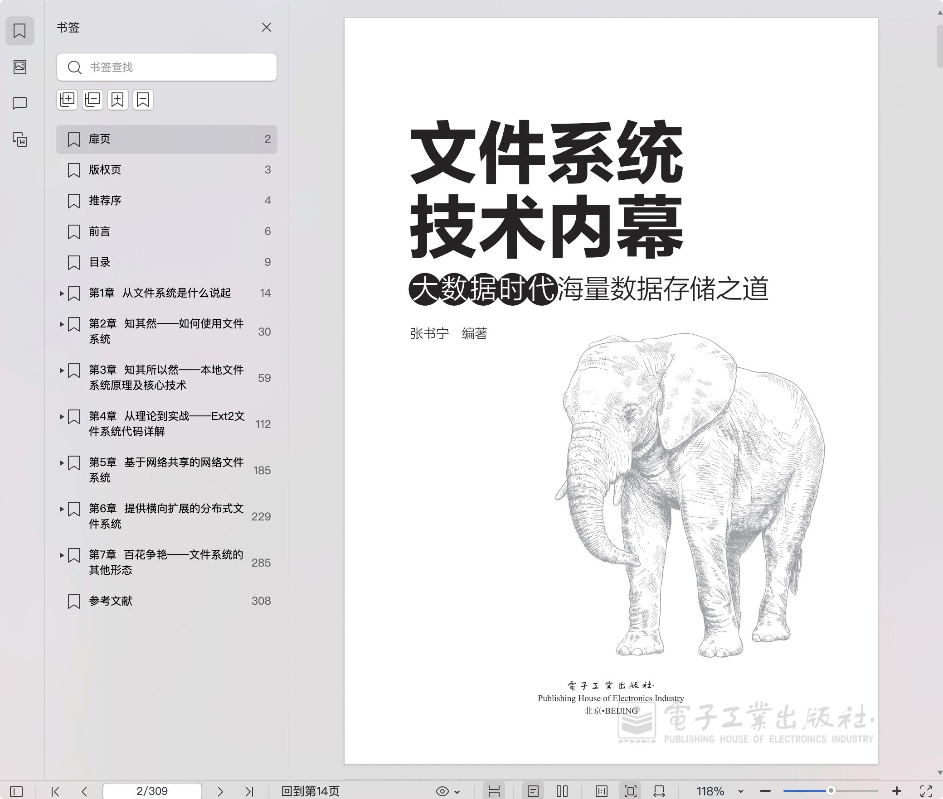Enter fullscreen mode icon
The image size is (943, 799).
926,791
